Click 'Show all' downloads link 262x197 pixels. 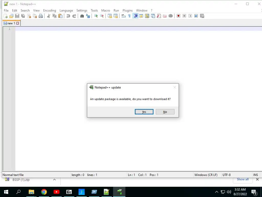(243, 179)
